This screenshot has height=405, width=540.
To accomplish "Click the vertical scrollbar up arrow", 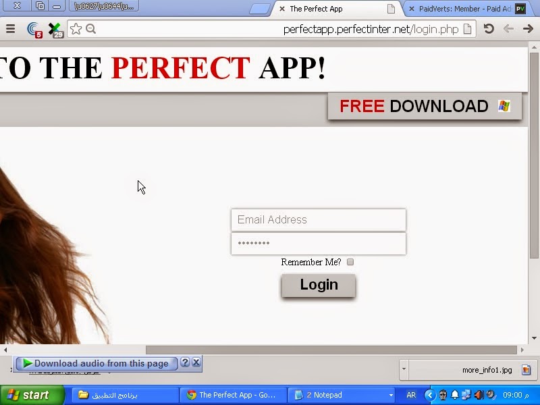I will click(534, 47).
